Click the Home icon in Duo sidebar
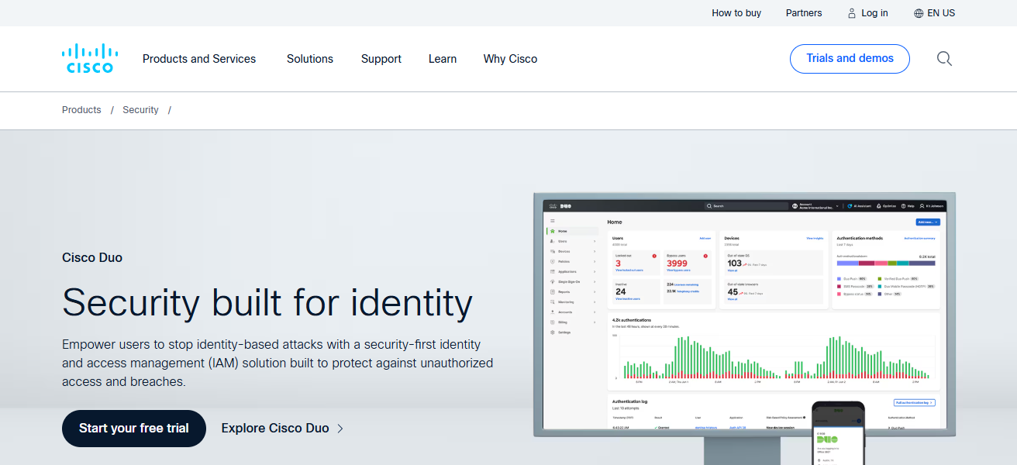The image size is (1017, 465). coord(552,231)
